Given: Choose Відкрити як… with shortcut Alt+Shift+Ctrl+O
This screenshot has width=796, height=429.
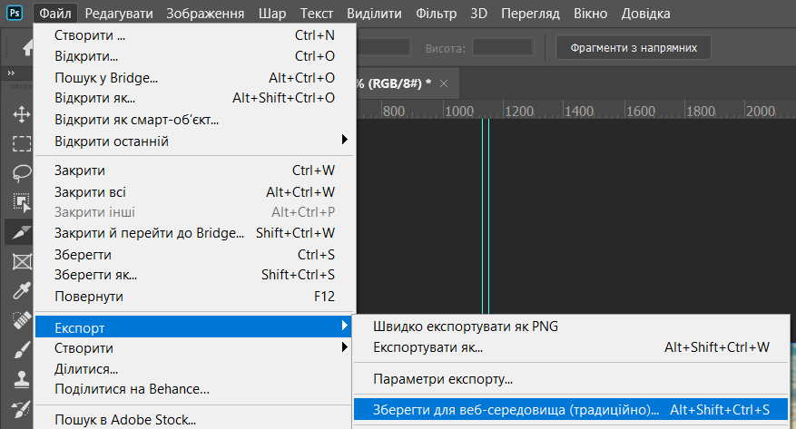Looking at the screenshot, I should click(195, 98).
